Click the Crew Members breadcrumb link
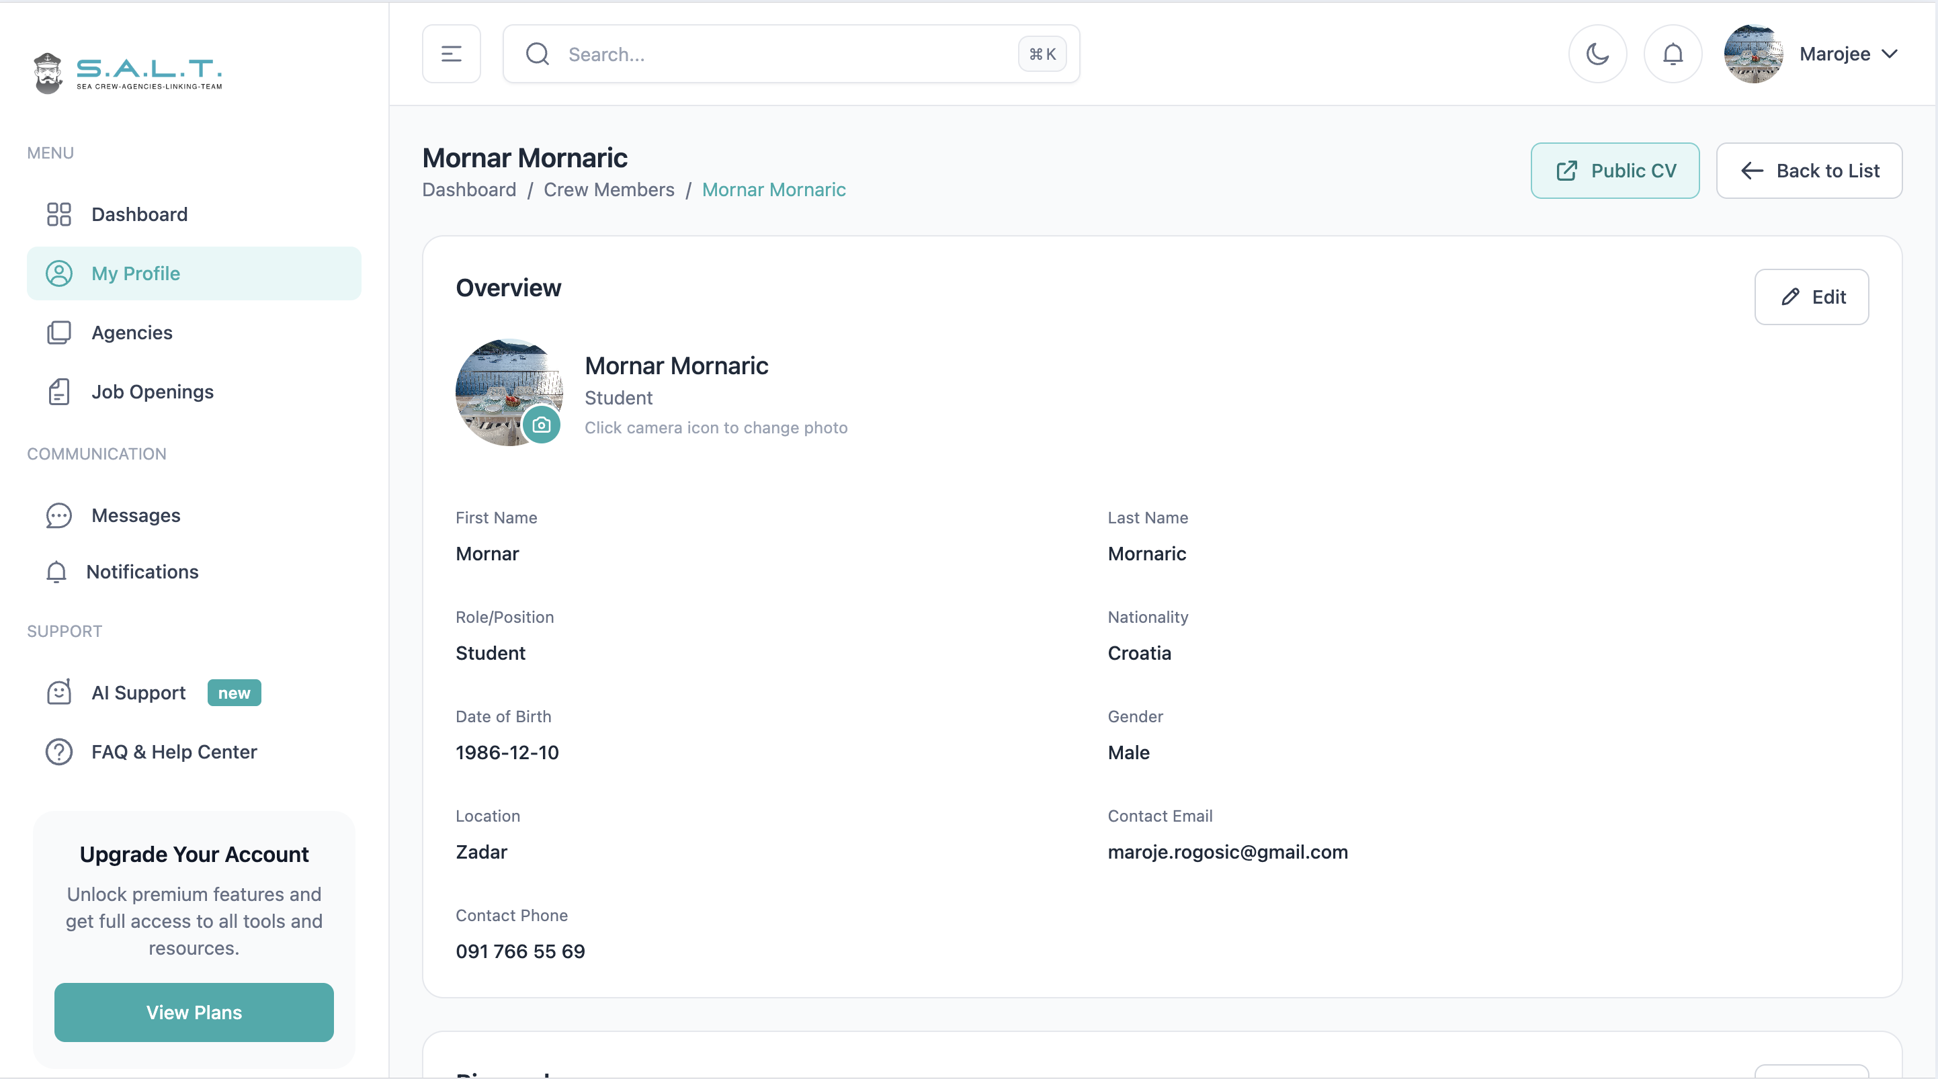This screenshot has height=1079, width=1938. pos(609,189)
